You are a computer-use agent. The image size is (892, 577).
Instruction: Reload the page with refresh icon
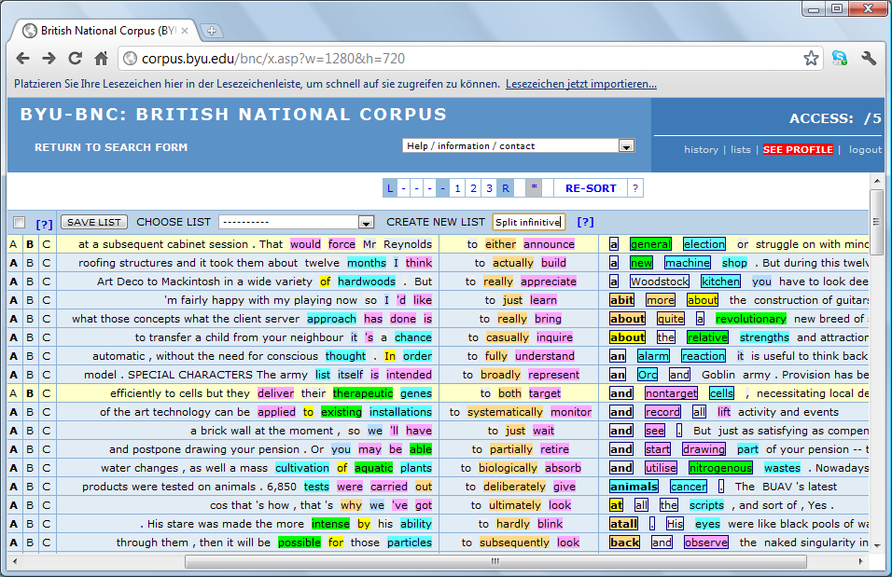(75, 58)
